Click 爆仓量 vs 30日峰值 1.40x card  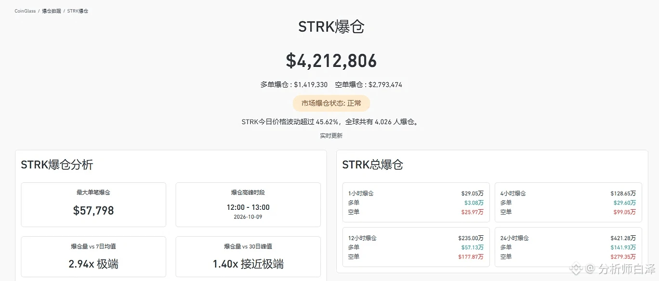click(248, 257)
